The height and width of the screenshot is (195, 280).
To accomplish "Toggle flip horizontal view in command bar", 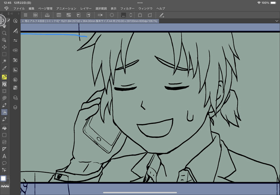I will 100,15.
